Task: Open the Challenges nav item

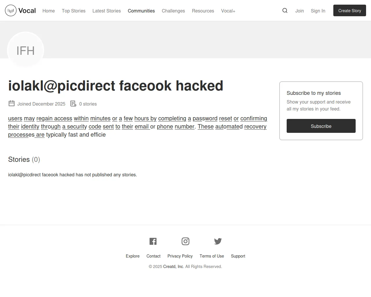Action: pos(173,11)
